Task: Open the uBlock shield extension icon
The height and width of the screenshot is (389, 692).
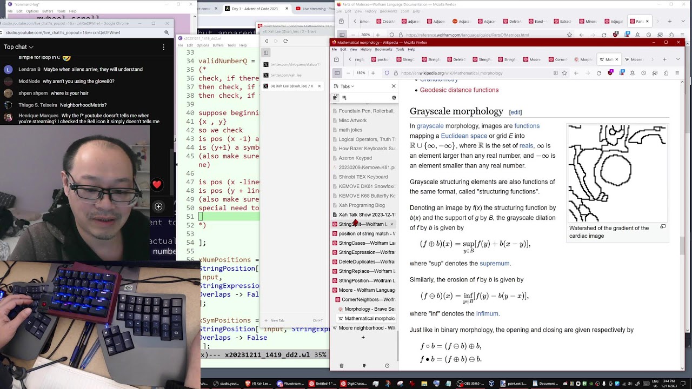Action: point(610,73)
